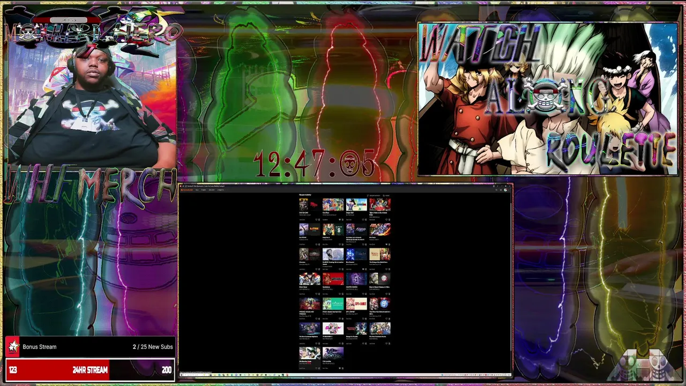Delete Dr. STONE from the list via trash icon

coord(319,244)
